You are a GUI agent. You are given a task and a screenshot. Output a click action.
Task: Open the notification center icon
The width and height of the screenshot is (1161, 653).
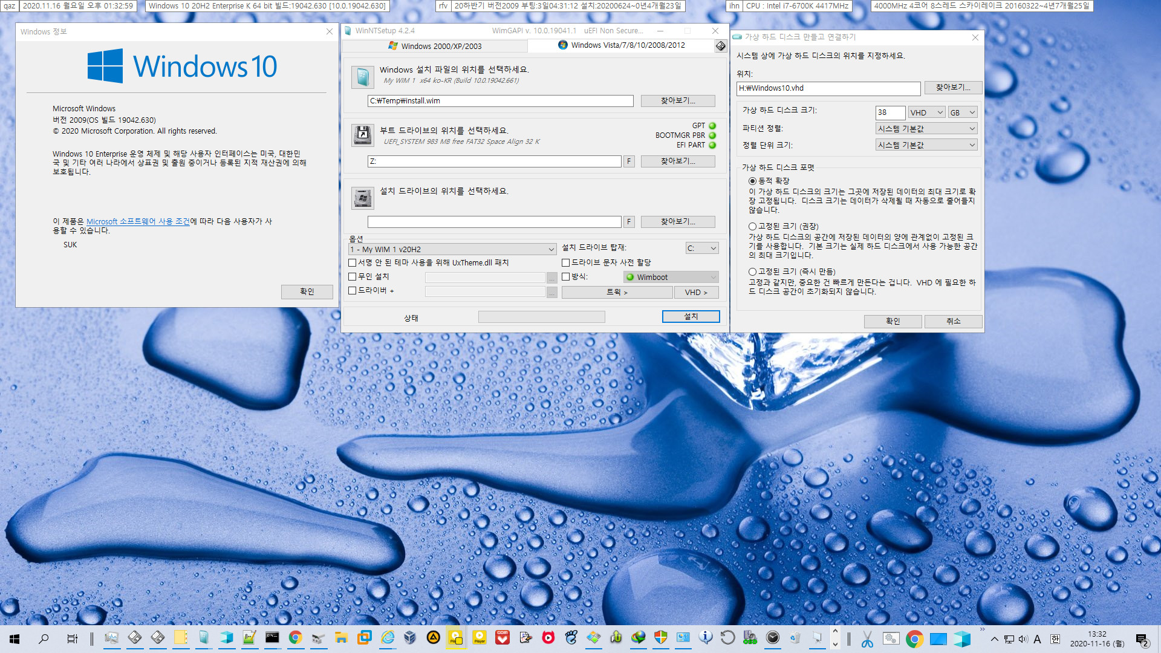click(x=1142, y=639)
